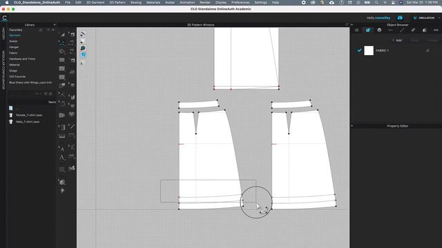Switch to Fabric tab in Object Browser
This screenshot has width=442, height=248.
point(368,30)
